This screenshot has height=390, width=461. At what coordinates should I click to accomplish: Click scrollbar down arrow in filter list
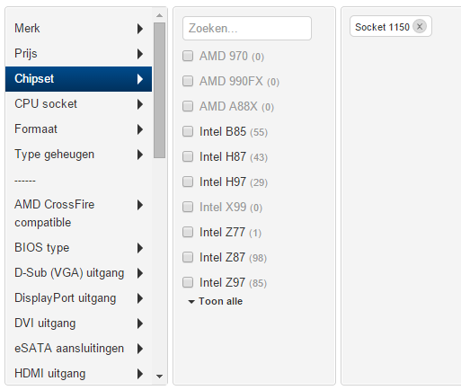159,377
